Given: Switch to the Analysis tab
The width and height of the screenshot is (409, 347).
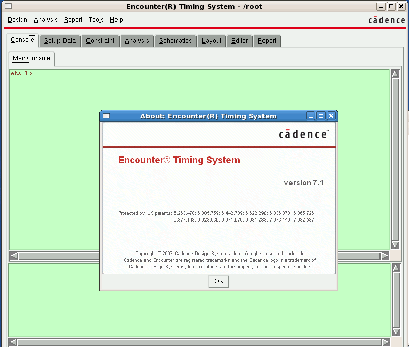Looking at the screenshot, I should coord(137,41).
